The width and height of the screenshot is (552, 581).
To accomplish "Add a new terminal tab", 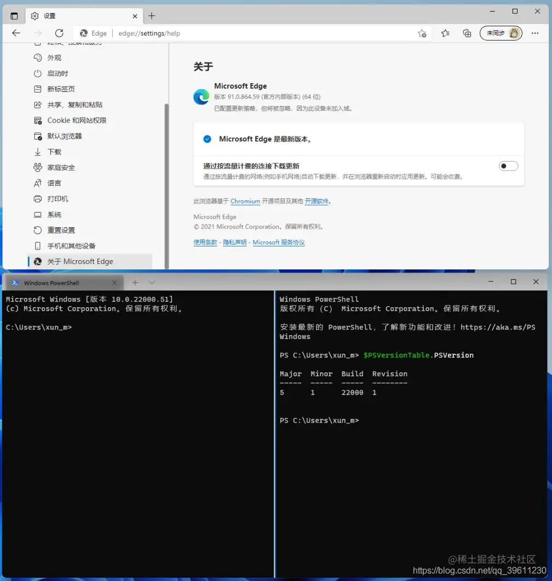I will pyautogui.click(x=135, y=283).
